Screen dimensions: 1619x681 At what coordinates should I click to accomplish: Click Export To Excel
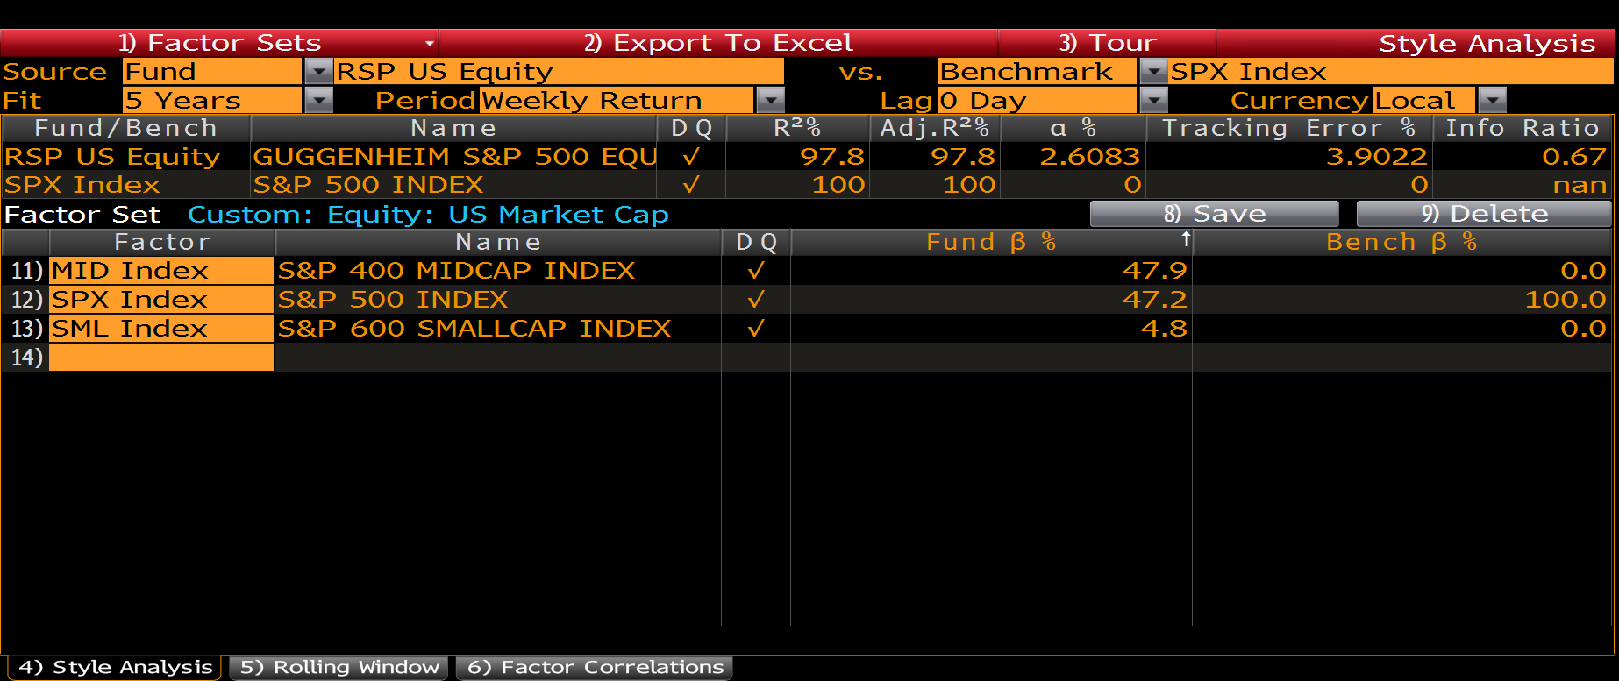point(718,43)
